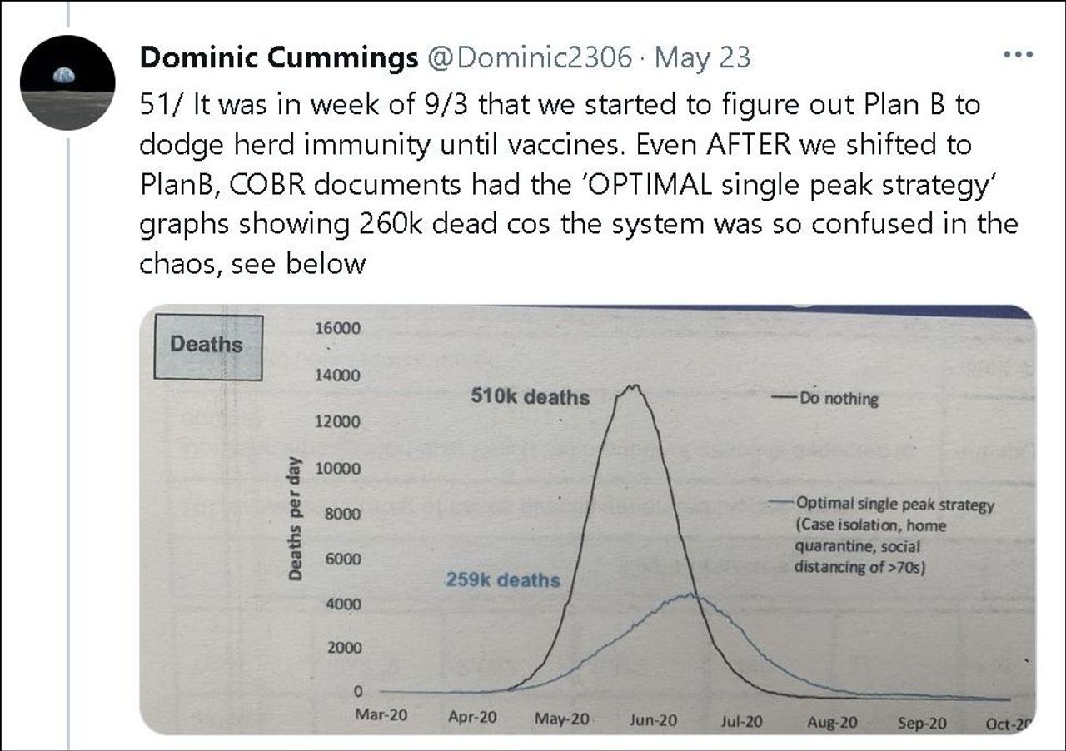Click the Jun-20 x-axis label
Viewport: 1066px width, 751px height.
[x=651, y=719]
